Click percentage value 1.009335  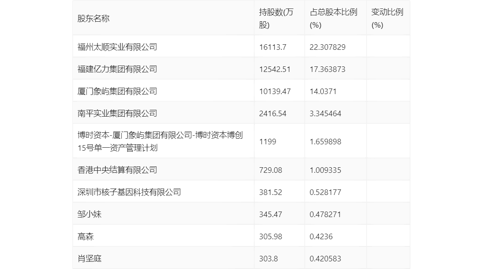325,170
